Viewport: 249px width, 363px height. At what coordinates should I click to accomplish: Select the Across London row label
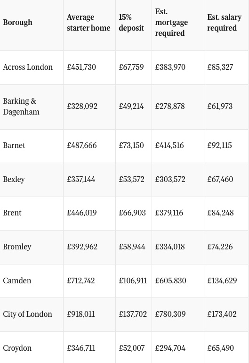click(28, 67)
